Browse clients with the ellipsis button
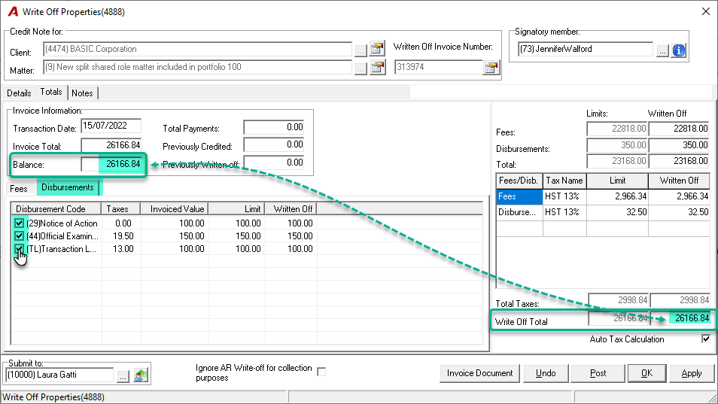The width and height of the screenshot is (718, 404). click(x=361, y=50)
